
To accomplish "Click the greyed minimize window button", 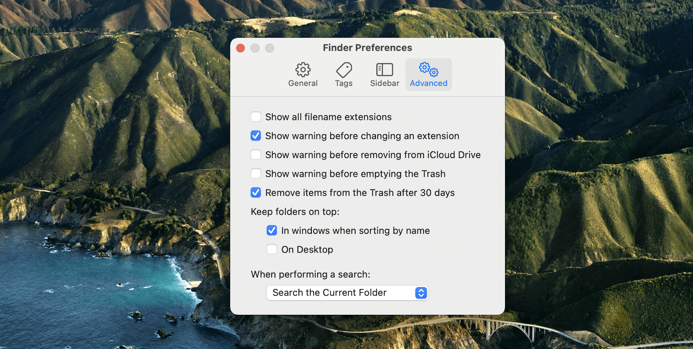I will click(x=255, y=48).
